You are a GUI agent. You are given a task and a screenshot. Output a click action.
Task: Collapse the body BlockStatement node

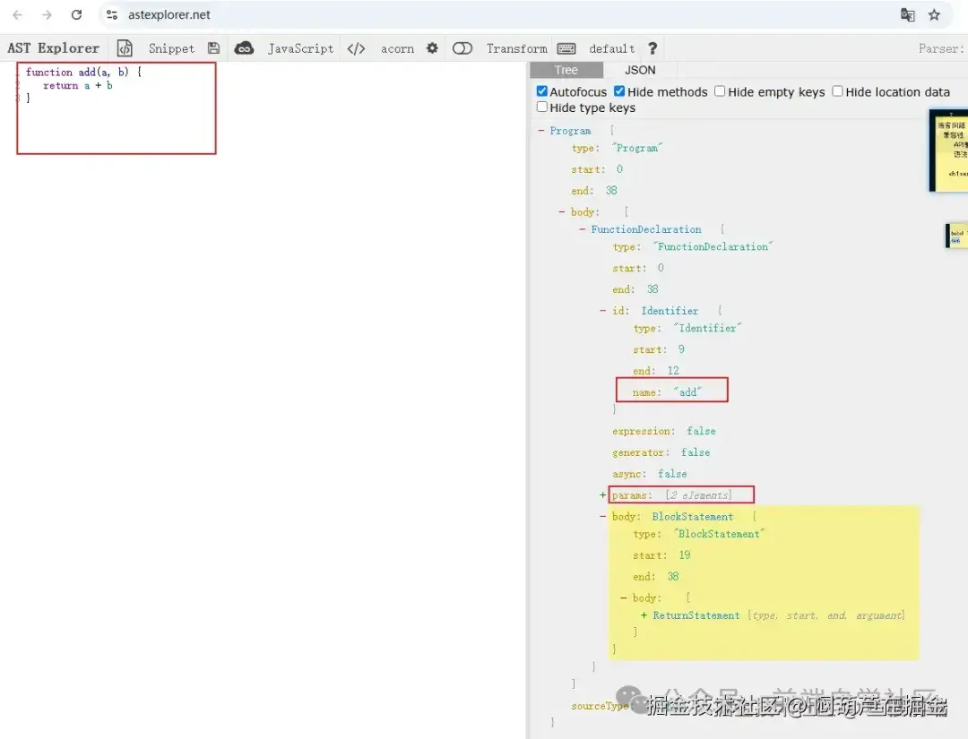tap(603, 516)
